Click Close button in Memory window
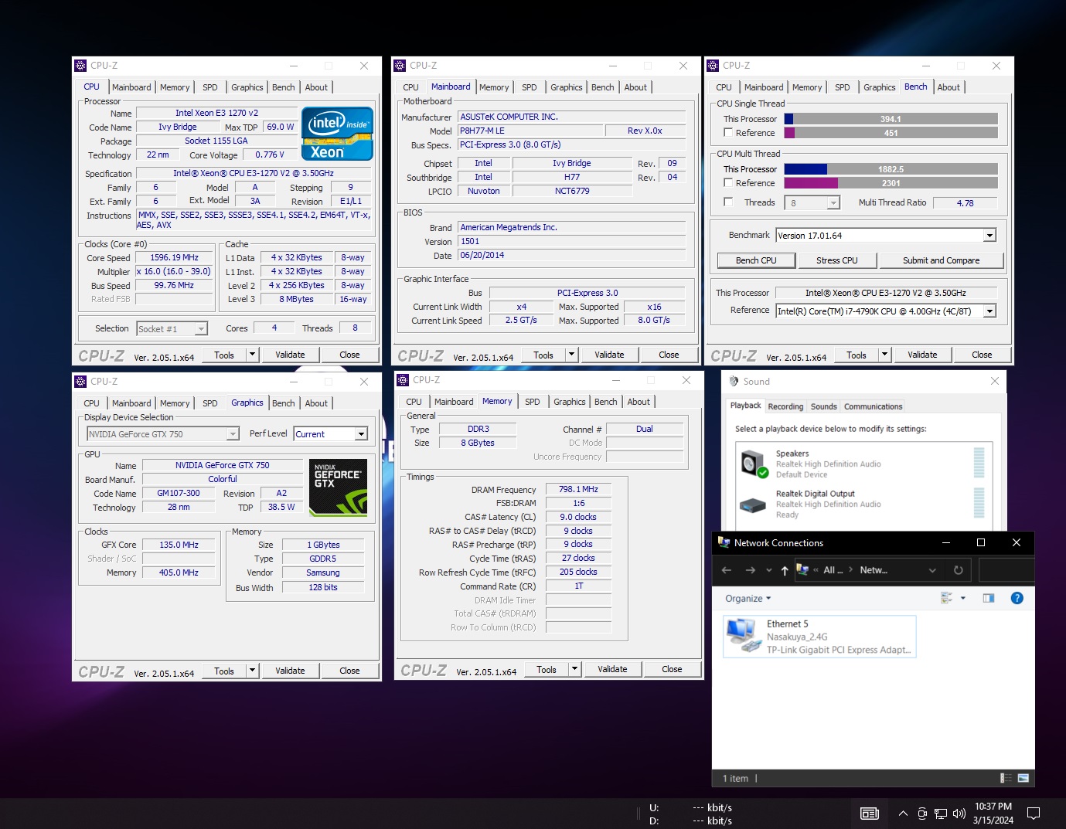 (672, 669)
